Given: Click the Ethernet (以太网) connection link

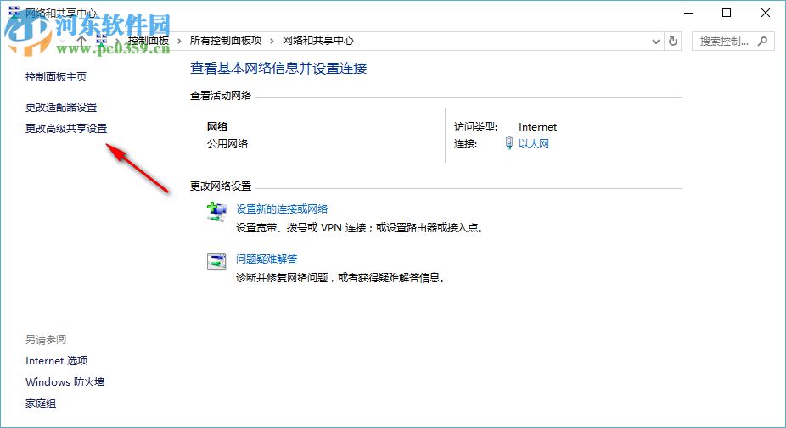Looking at the screenshot, I should click(533, 144).
